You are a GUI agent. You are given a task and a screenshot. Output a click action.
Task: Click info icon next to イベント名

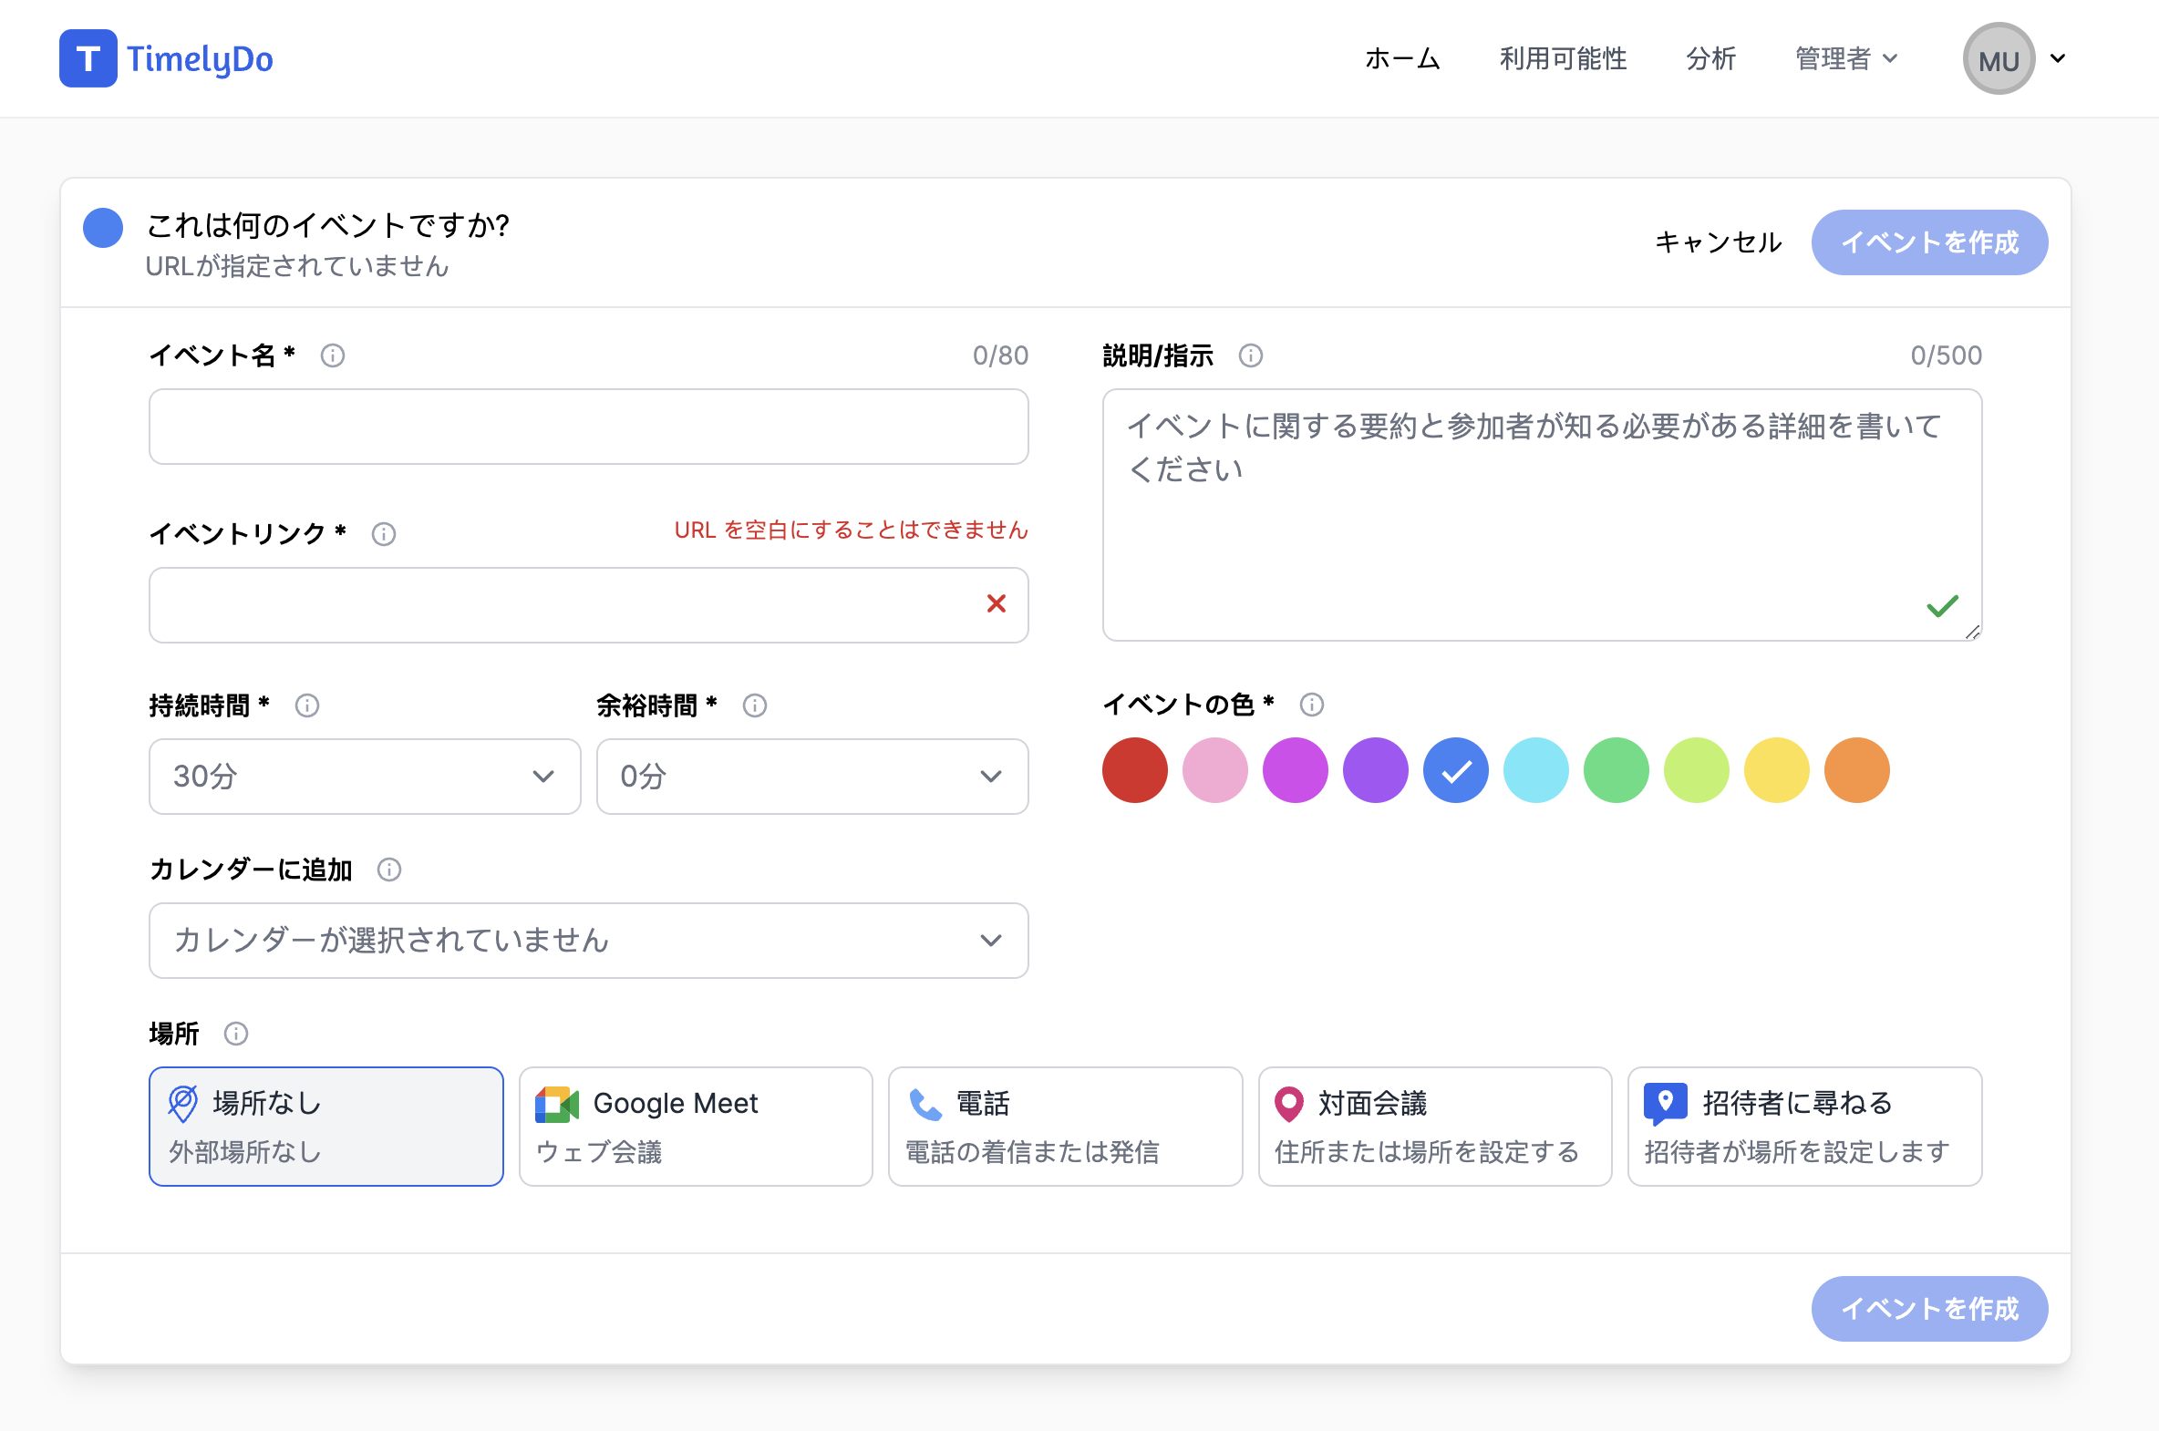click(x=332, y=355)
